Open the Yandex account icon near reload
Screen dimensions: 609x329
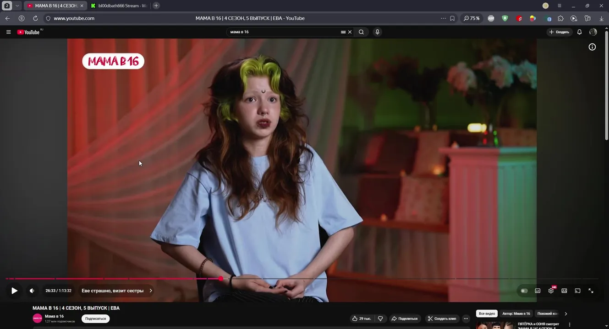pos(22,18)
